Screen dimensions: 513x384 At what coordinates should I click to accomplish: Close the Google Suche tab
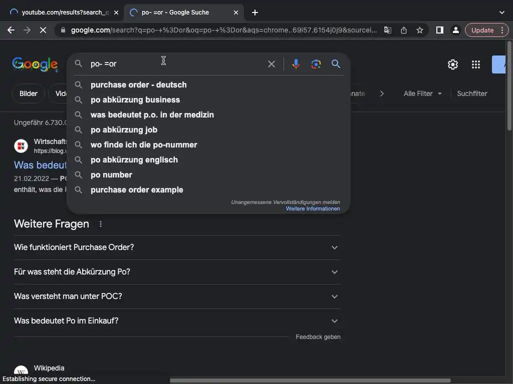[236, 12]
